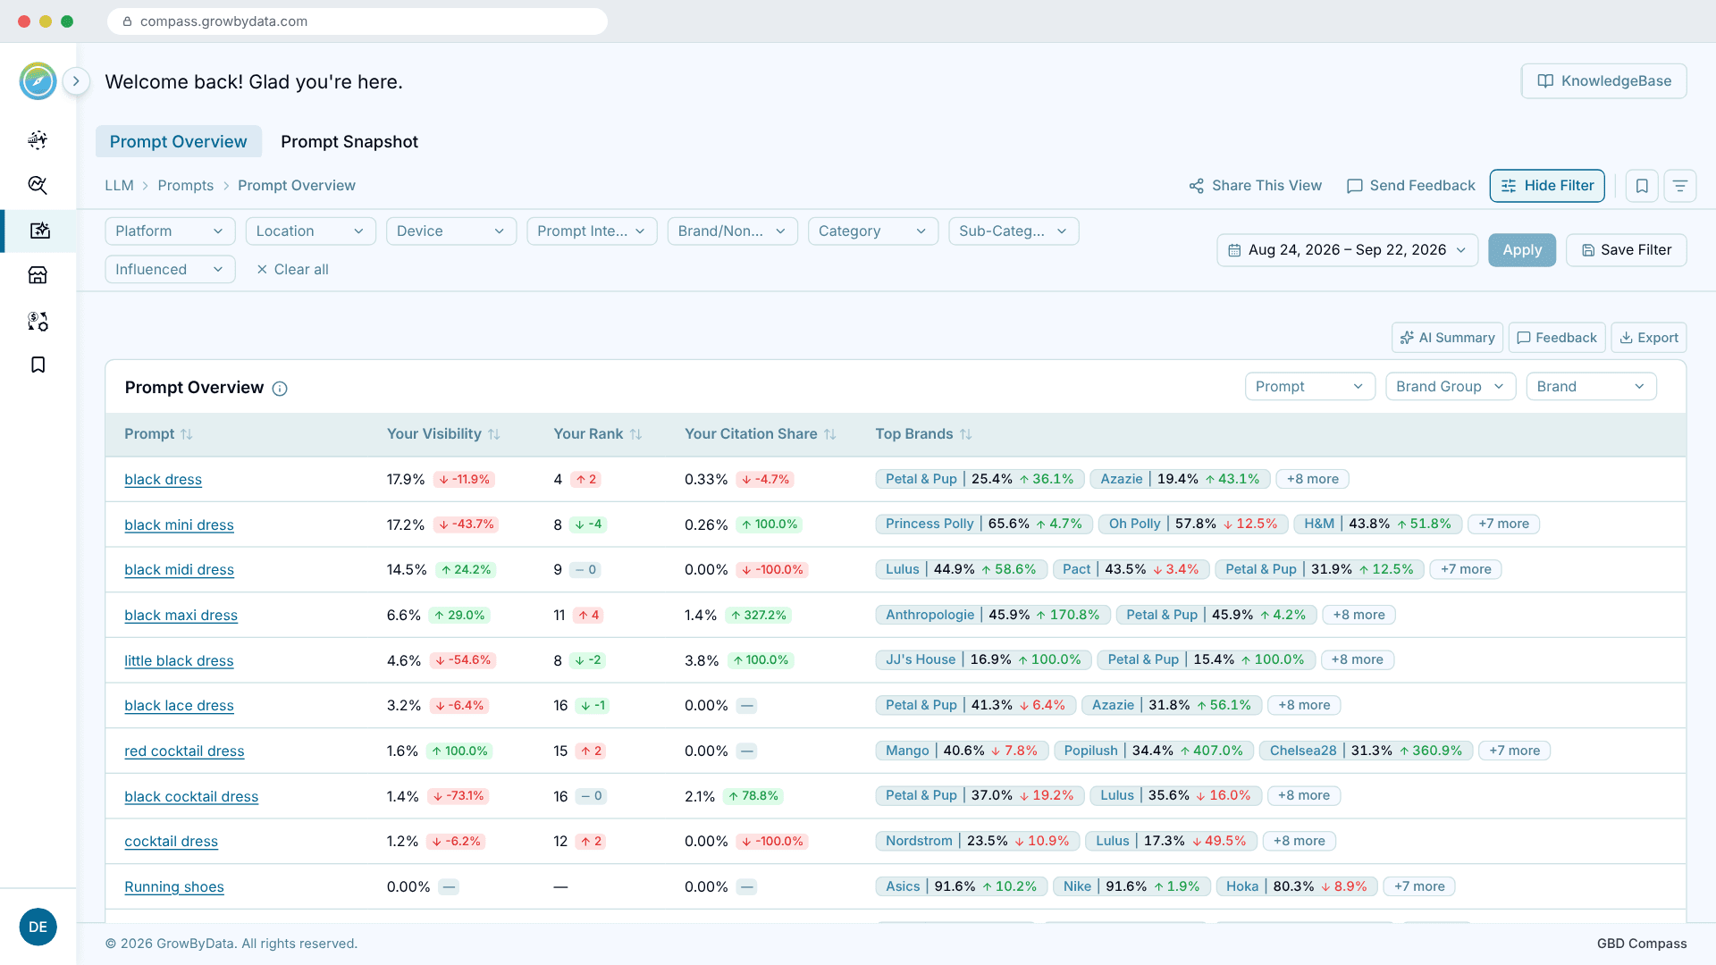Expand the sidebar with the chevron button

[x=77, y=81]
